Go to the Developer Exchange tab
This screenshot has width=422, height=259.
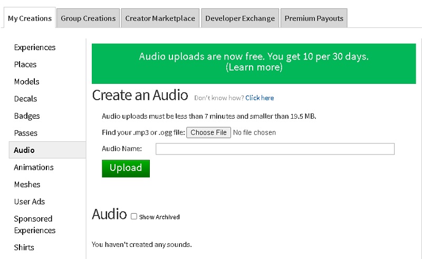240,18
